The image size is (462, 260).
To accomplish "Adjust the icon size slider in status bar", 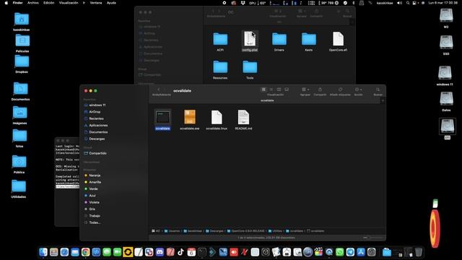I will 373,238.
